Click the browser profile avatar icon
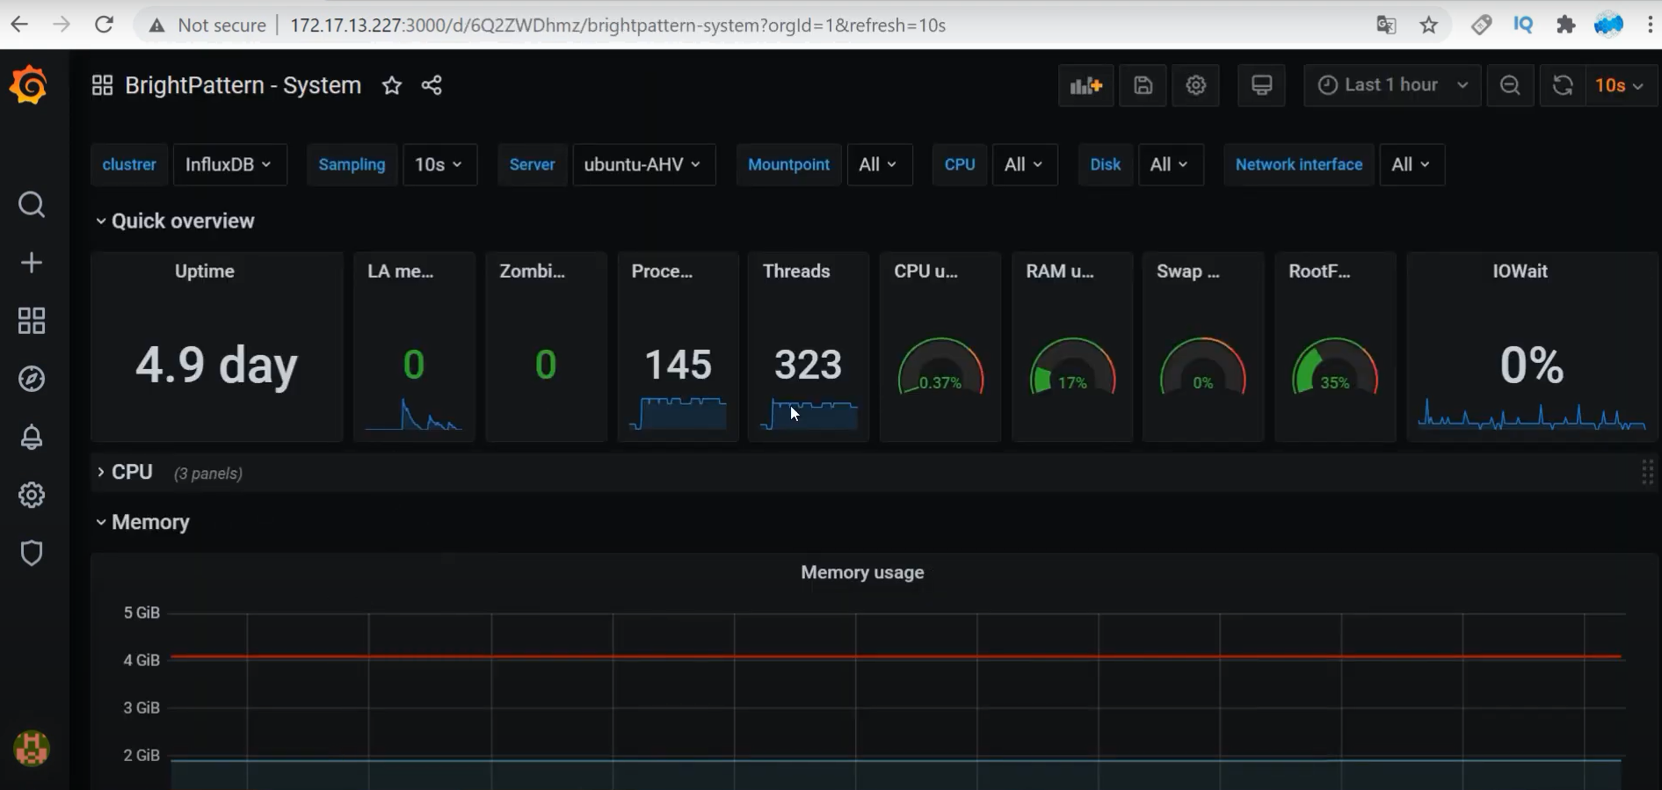 pos(1608,25)
